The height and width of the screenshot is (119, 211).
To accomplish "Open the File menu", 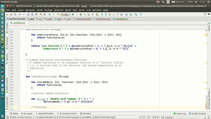I will tap(8, 10).
